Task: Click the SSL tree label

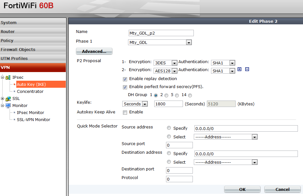Action: 16,99
